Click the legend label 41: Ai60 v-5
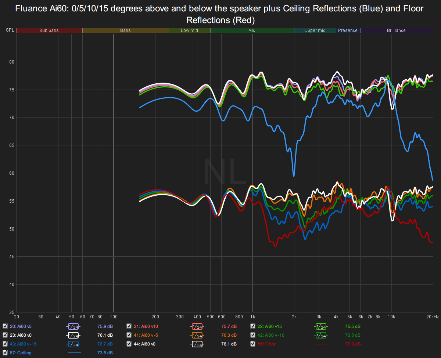Screen dimensions: 441x358 (x=146, y=335)
